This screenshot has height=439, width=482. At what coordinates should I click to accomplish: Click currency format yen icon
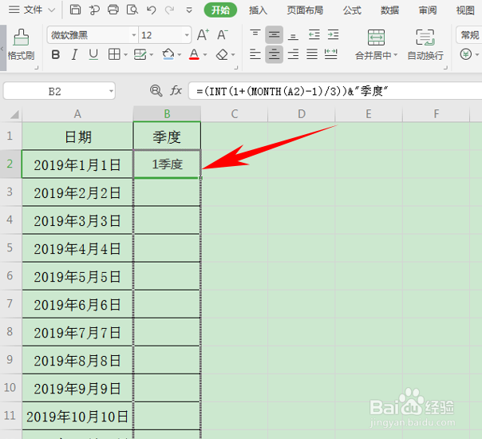[x=466, y=54]
